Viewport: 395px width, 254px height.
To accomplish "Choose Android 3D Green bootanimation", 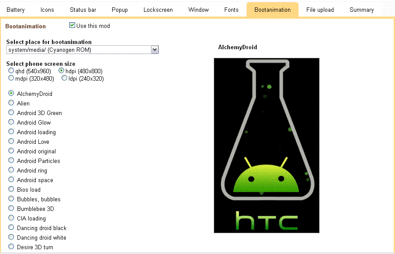I will coord(11,112).
